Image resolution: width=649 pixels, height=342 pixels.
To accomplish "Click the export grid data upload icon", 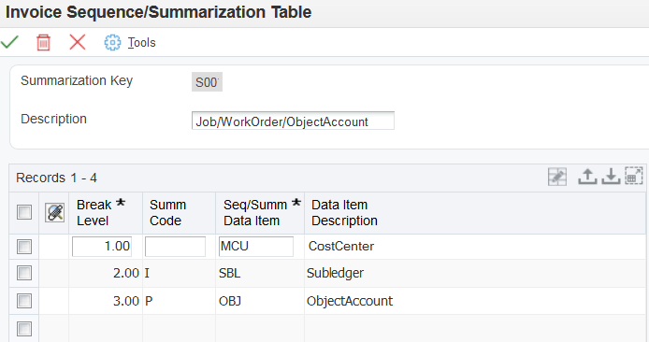I will [x=587, y=177].
